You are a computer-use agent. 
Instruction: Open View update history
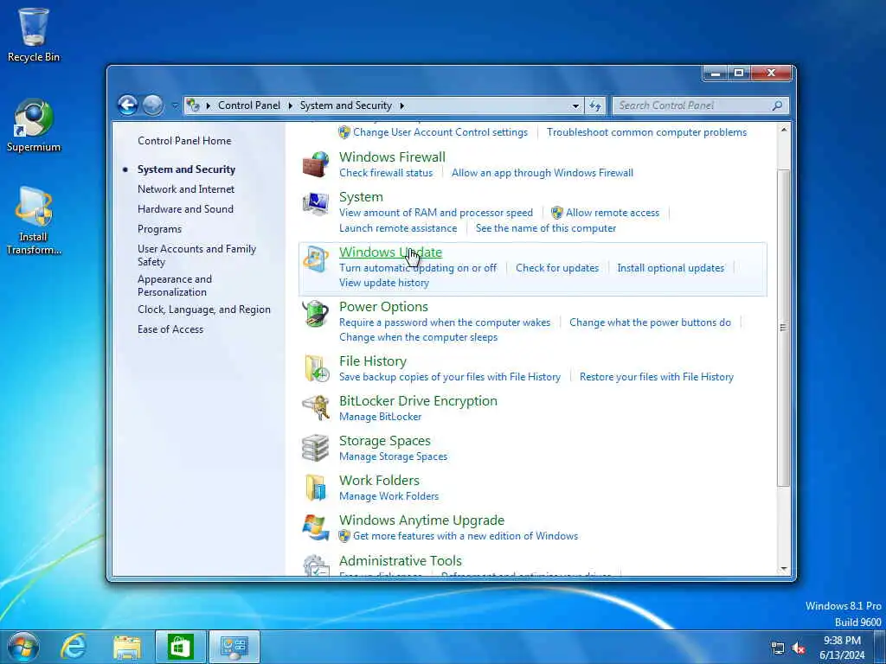coord(383,283)
